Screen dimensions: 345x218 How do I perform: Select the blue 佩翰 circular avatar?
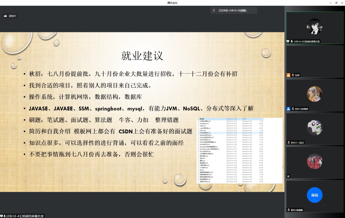(x=315, y=195)
